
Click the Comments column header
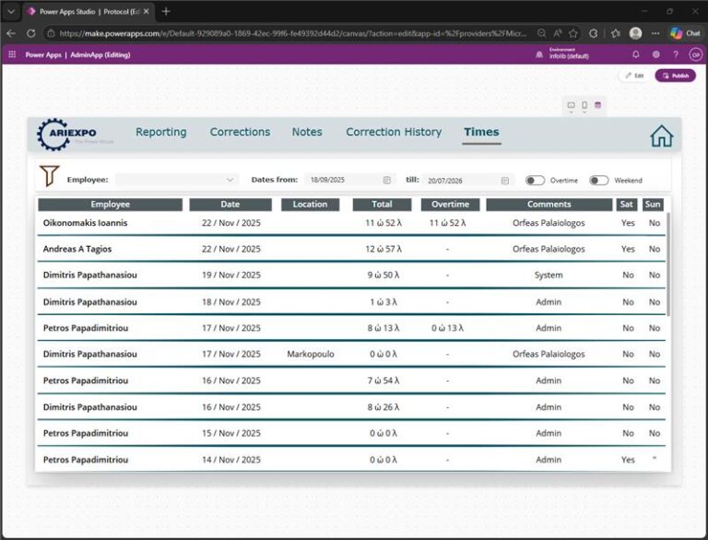[549, 205]
